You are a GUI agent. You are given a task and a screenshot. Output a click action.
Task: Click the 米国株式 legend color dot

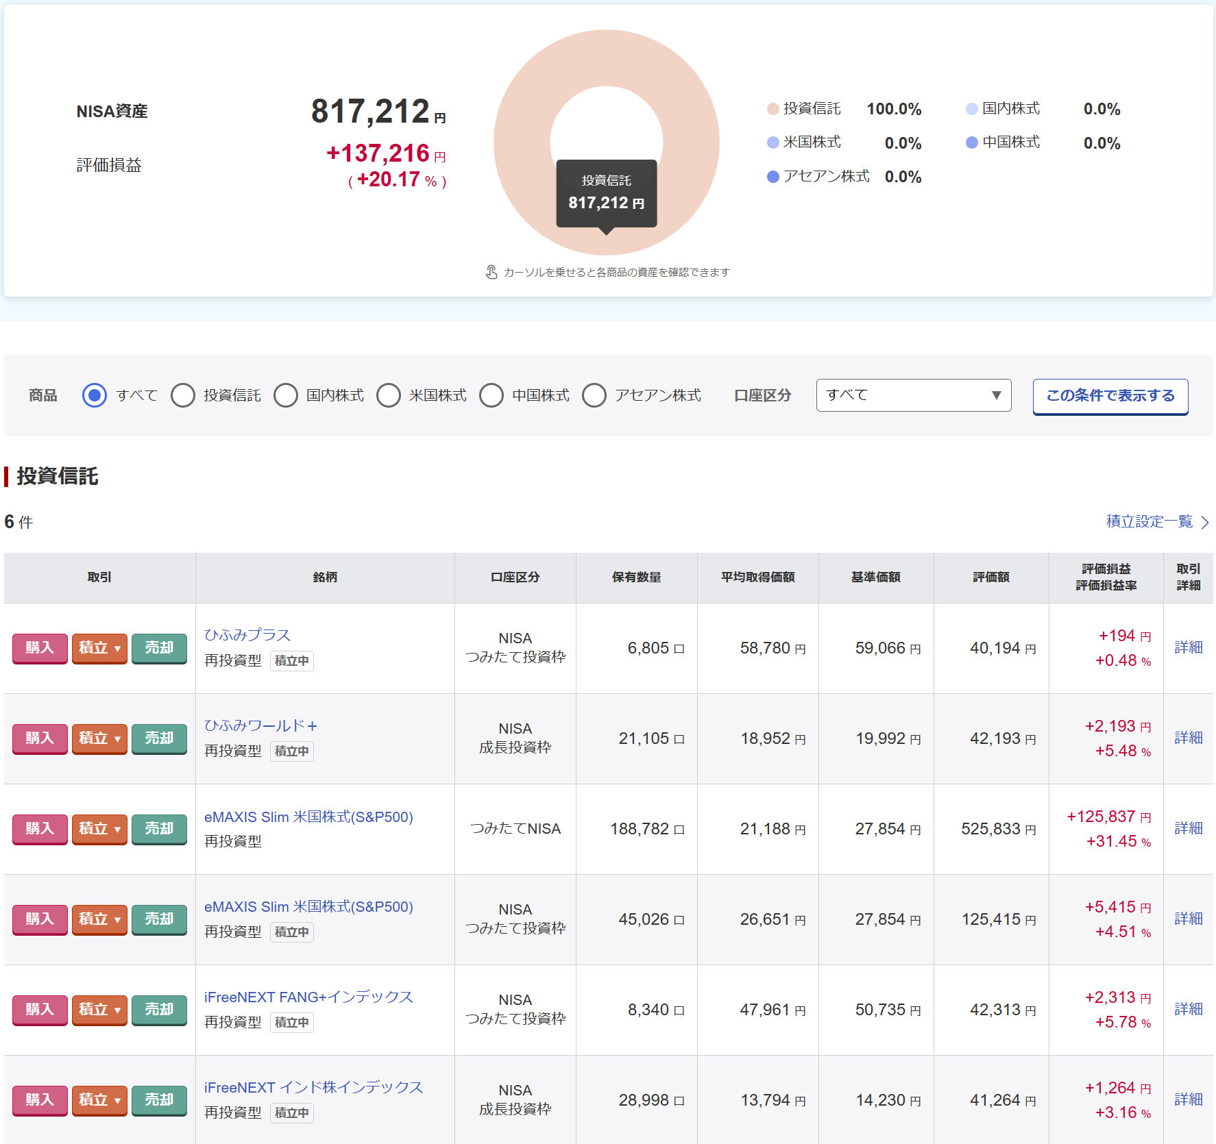coord(773,142)
